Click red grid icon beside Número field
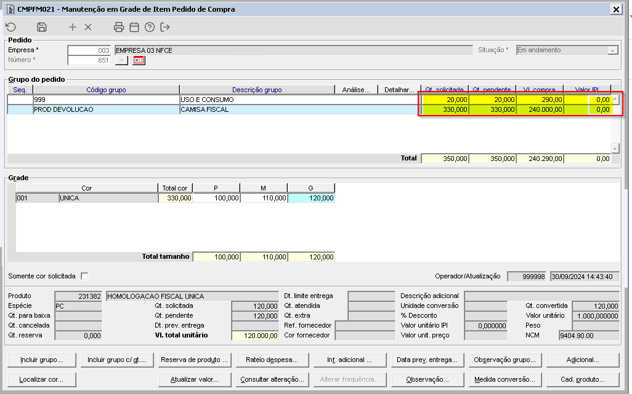 pyautogui.click(x=139, y=60)
